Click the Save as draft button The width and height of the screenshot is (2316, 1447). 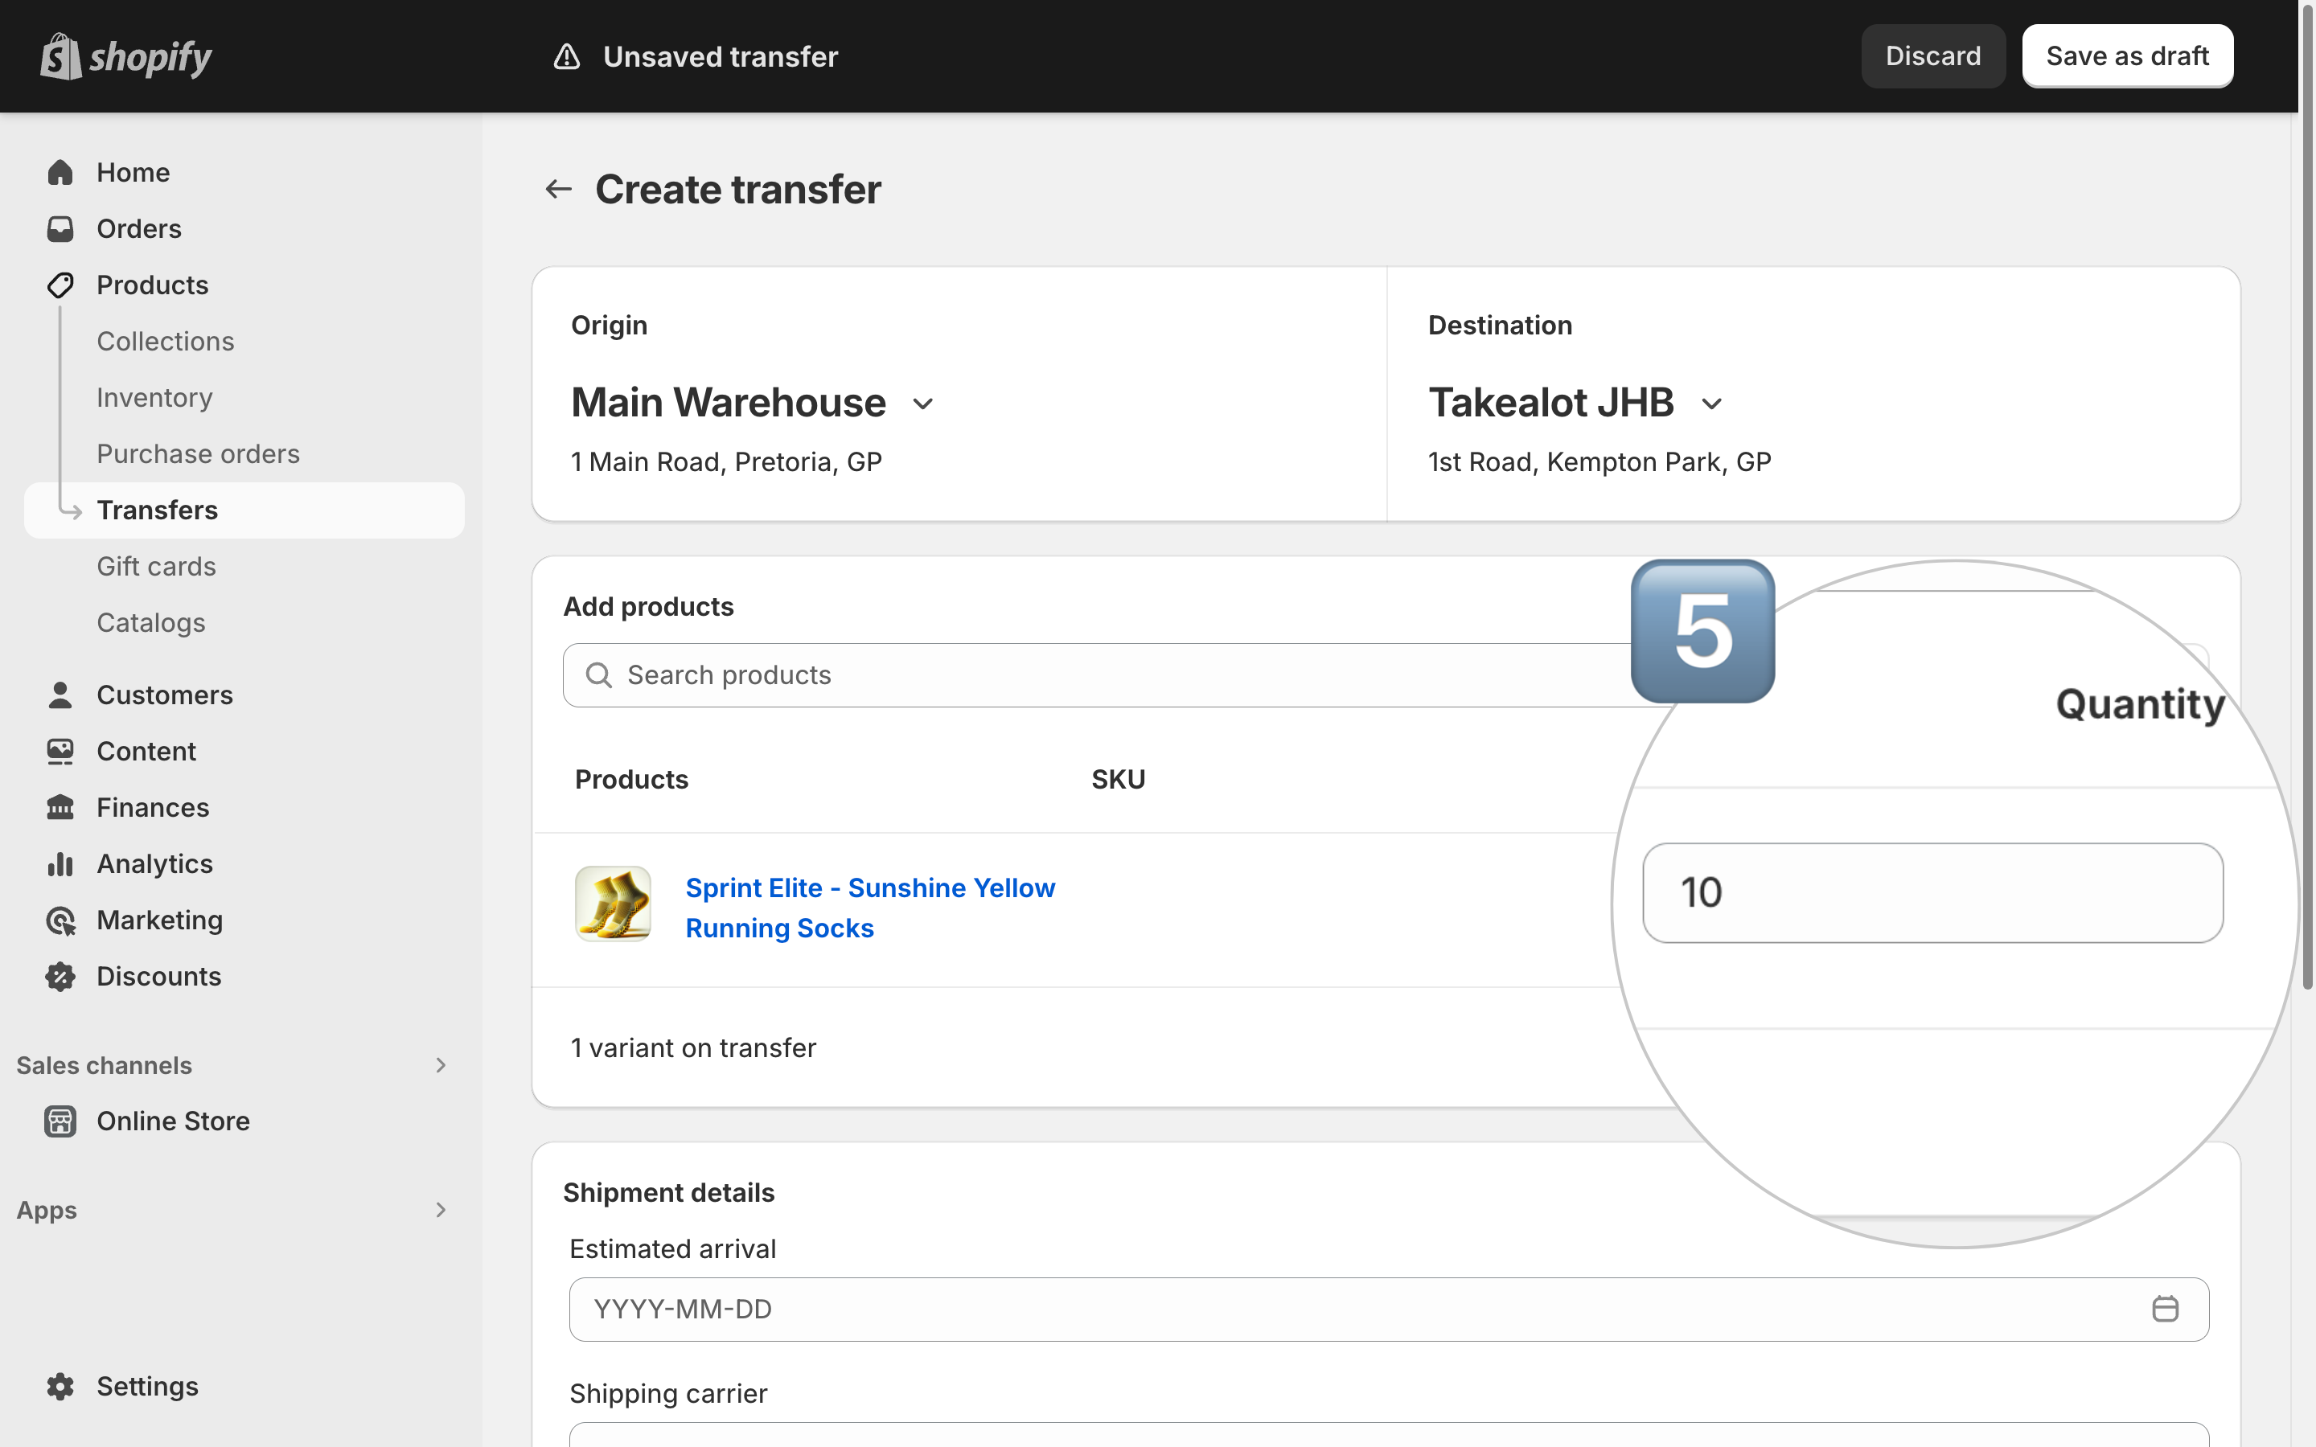pos(2128,56)
